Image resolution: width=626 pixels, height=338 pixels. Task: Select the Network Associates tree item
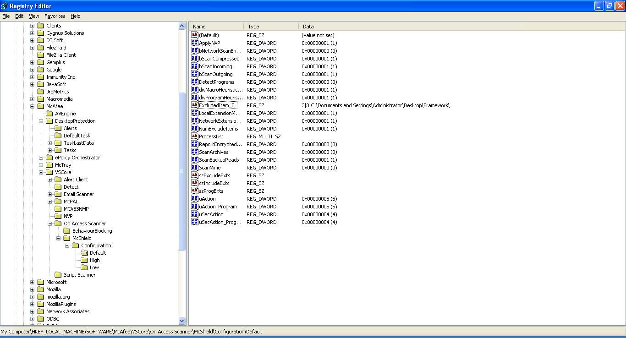tap(68, 311)
